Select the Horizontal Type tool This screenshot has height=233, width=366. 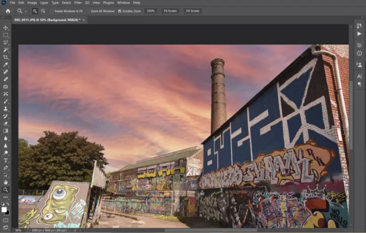(6, 160)
